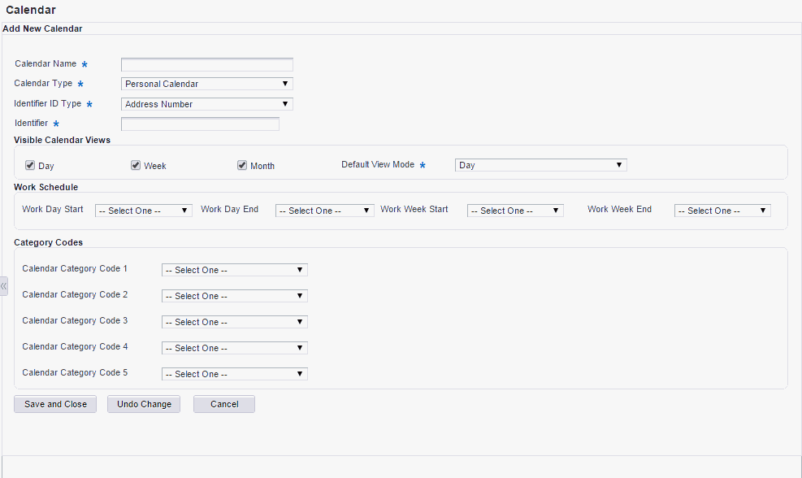Click the Add New Calendar heading
Screen dimensions: 802x478
pos(42,28)
